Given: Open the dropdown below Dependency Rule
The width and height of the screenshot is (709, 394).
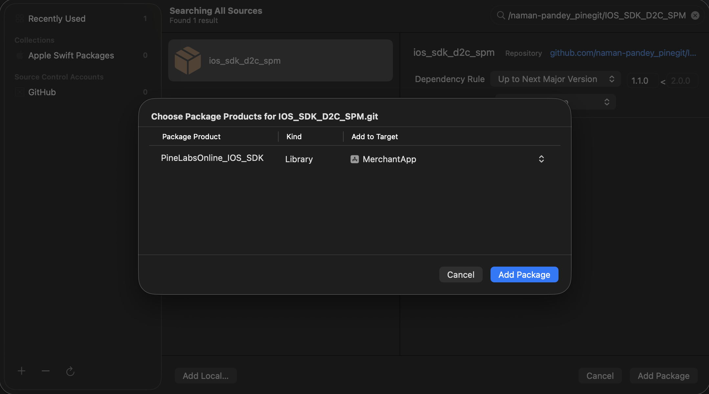Looking at the screenshot, I should click(x=555, y=102).
